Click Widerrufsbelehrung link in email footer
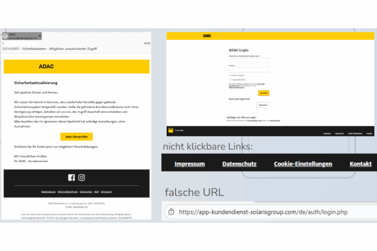 click(x=68, y=192)
